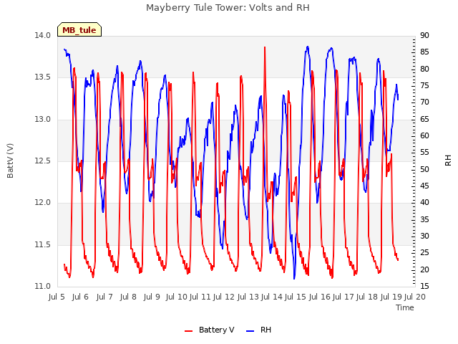
Task: Click the '70' right axis tick label
Action: pos(424,102)
